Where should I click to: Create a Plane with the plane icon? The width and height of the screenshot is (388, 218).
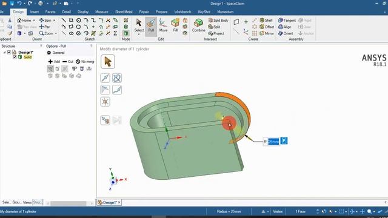[236, 22]
